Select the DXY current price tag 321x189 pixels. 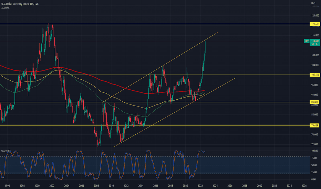pos(312,43)
